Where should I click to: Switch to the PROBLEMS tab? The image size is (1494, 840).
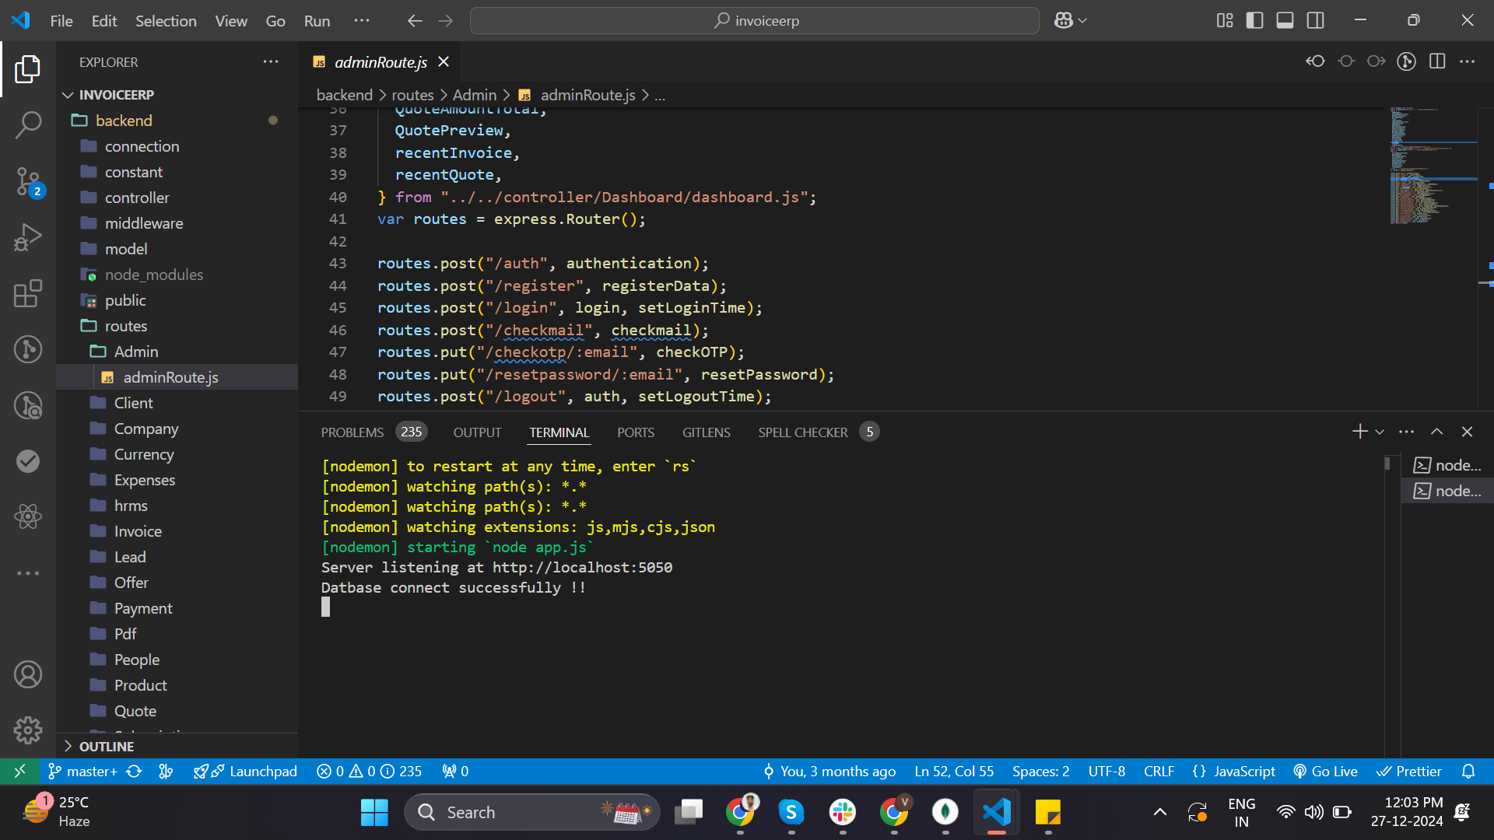[352, 432]
